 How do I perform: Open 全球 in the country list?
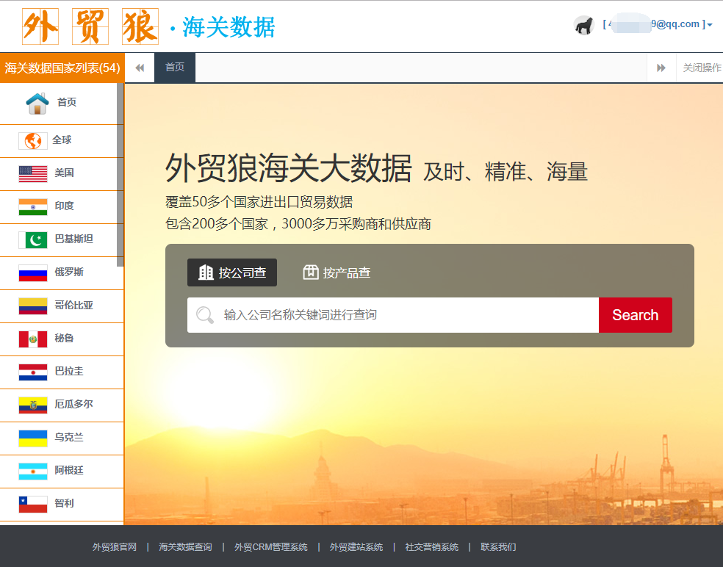[x=62, y=140]
